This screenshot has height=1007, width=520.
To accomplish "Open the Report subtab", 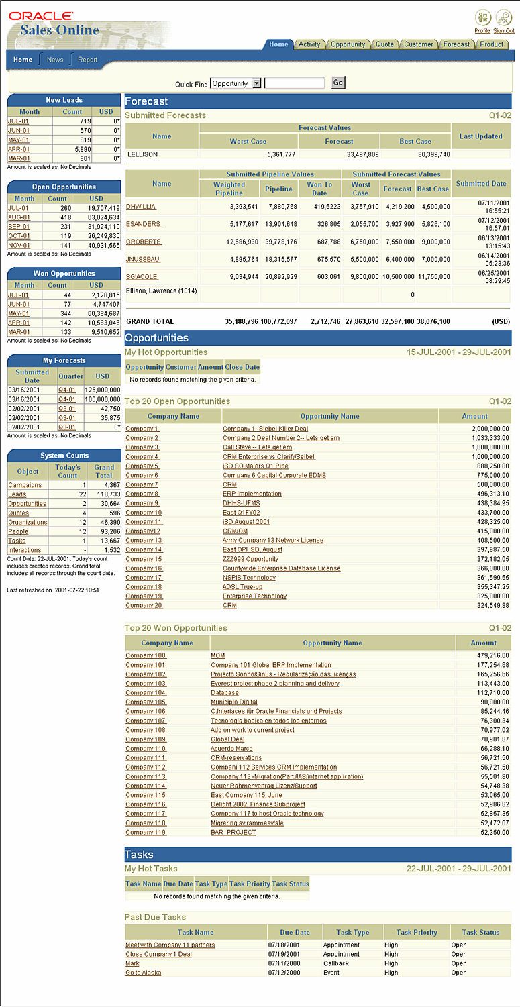I will 88,60.
